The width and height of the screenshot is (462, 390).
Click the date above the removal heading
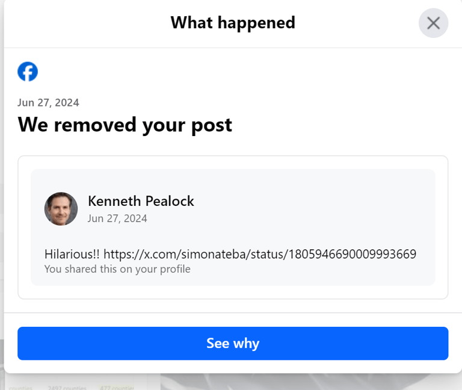point(48,102)
